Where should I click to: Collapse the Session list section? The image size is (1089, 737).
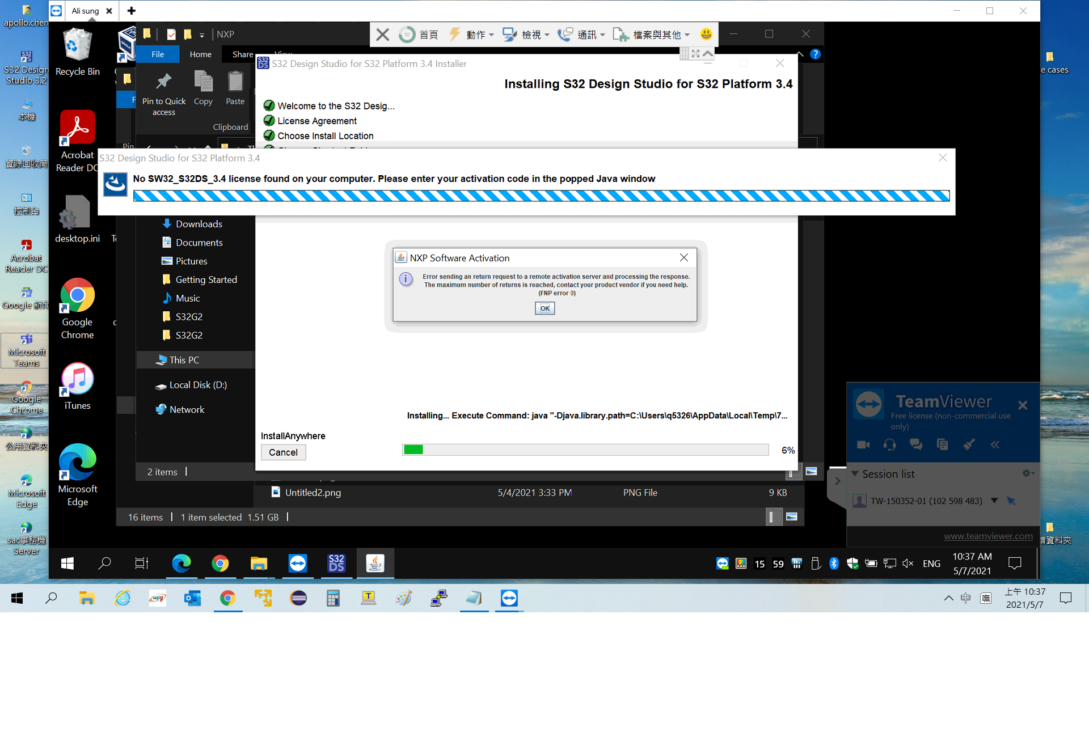pos(856,473)
